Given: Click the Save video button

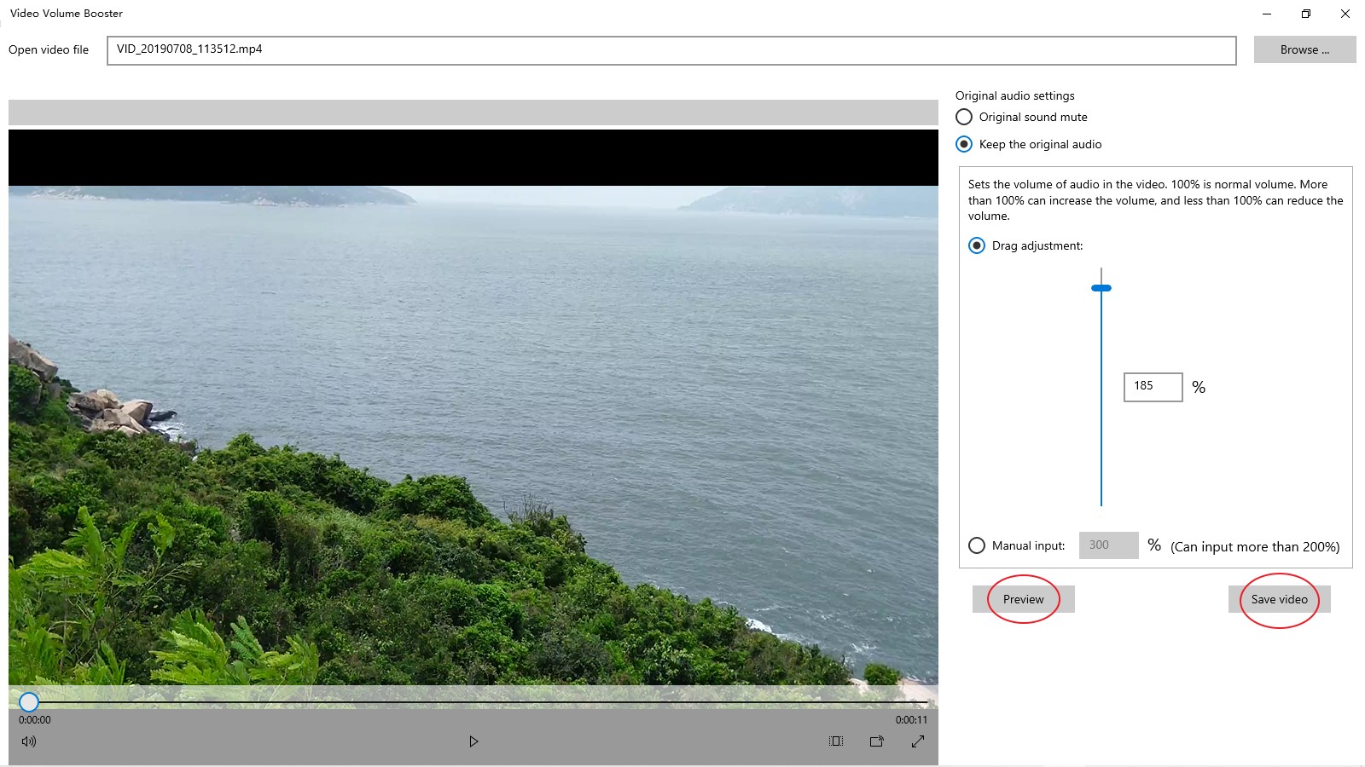Looking at the screenshot, I should click(x=1279, y=599).
